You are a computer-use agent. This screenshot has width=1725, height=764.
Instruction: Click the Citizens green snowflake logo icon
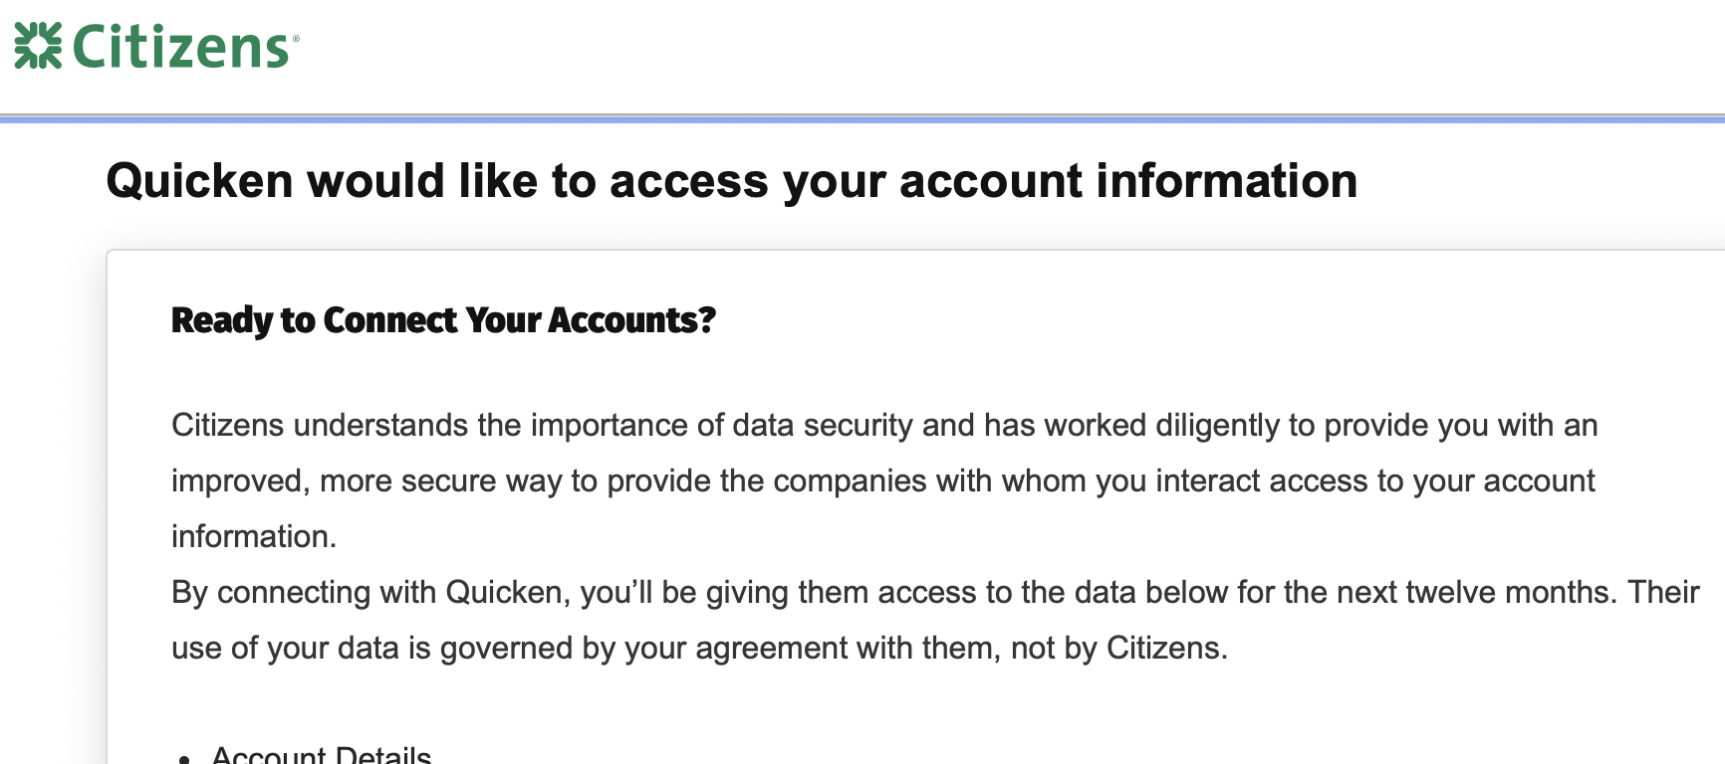point(38,46)
